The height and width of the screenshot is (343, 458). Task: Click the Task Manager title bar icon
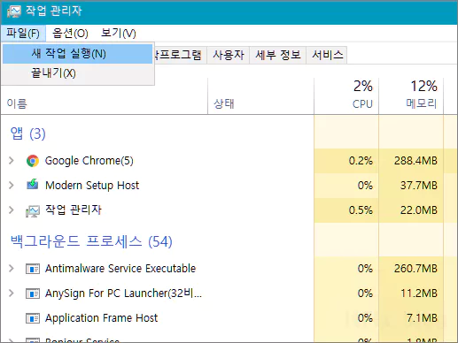pos(13,11)
